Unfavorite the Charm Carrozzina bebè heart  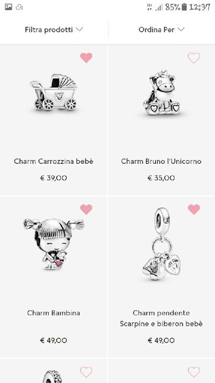tap(86, 58)
